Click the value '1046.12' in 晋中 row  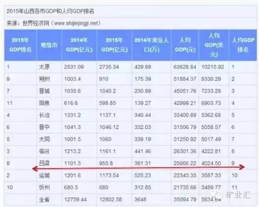(x=109, y=127)
